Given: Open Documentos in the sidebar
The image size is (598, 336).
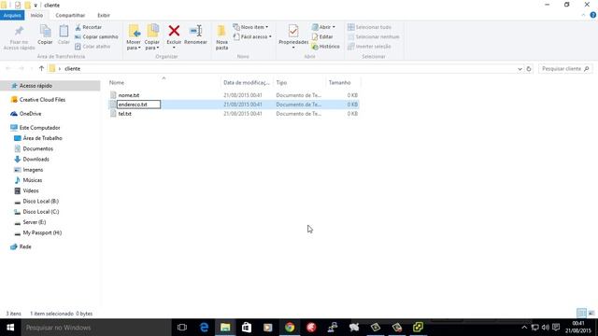Looking at the screenshot, I should tap(37, 149).
